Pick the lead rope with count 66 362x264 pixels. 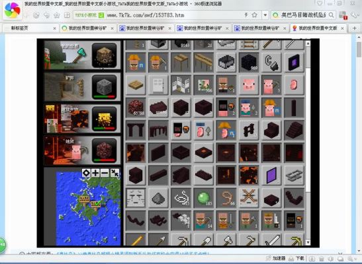coord(226,198)
